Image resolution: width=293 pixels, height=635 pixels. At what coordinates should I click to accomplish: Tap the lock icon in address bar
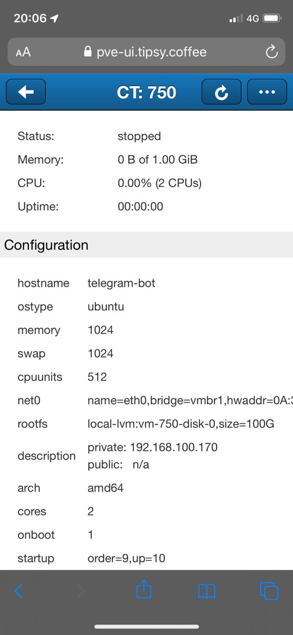click(x=88, y=52)
